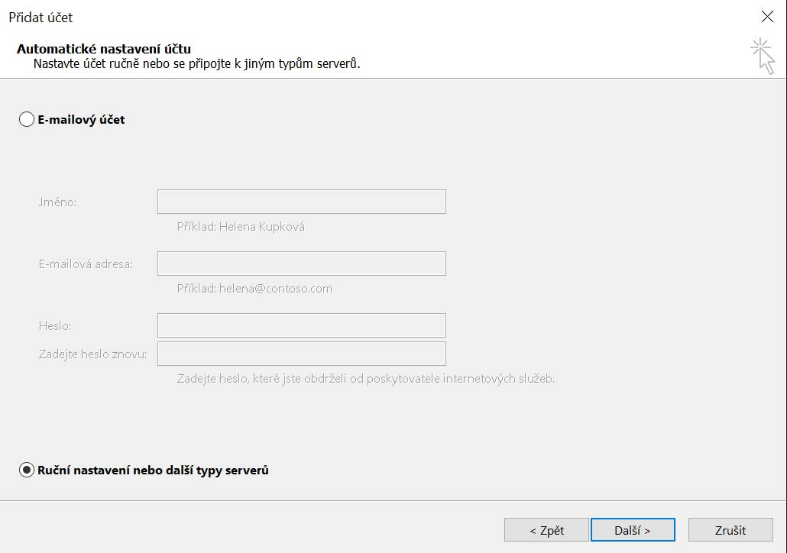Focus the E-mailová adresa text box
The width and height of the screenshot is (787, 553).
coord(301,264)
